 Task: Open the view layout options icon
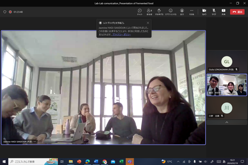click(x=182, y=12)
